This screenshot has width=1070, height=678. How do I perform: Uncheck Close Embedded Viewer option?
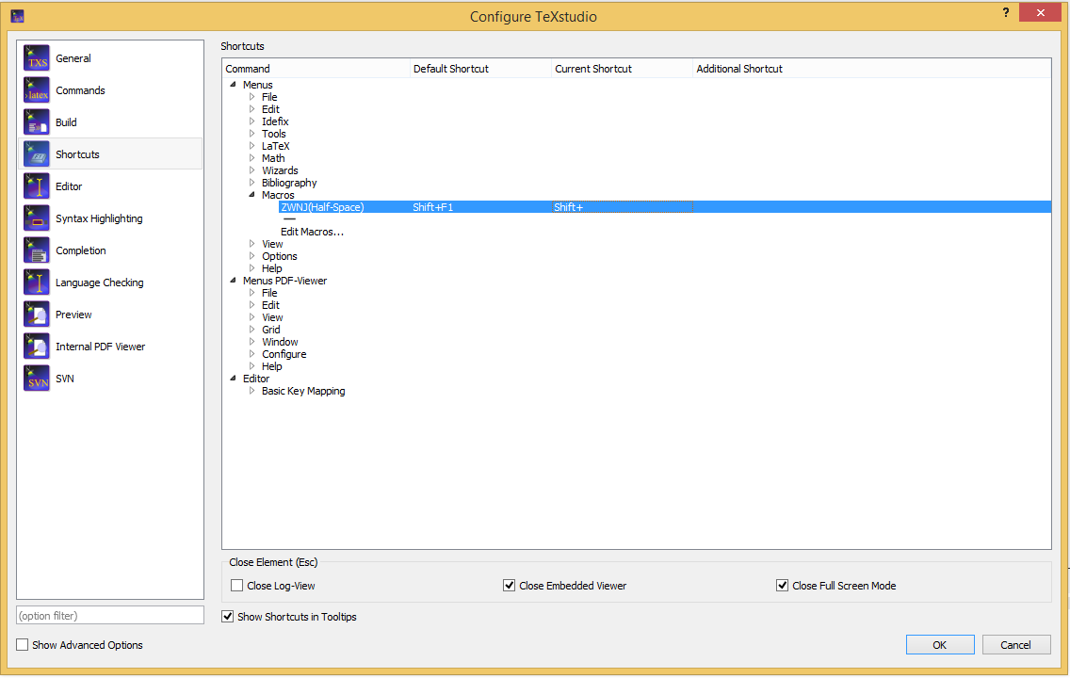pos(510,586)
